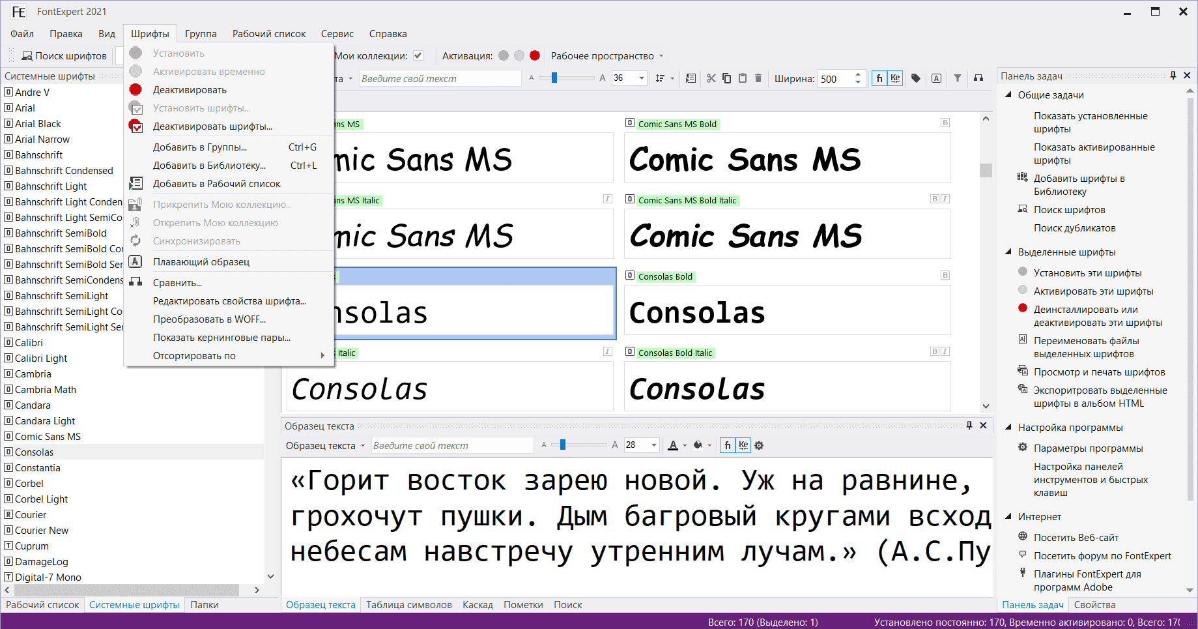This screenshot has width=1198, height=629.
Task: Click Поиск шрифтов toolbar button
Action: 64,56
